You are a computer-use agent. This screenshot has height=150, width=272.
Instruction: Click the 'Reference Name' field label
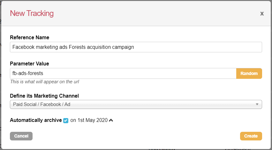point(29,38)
